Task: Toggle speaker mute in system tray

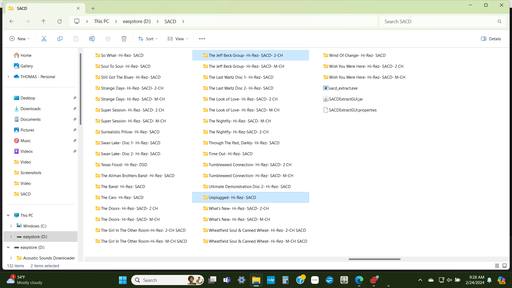Action: (x=449, y=280)
